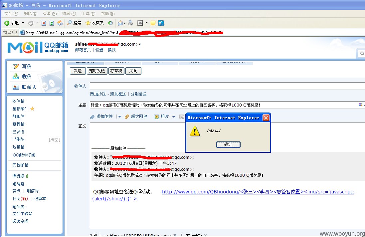Click 添加抄送 to add CC
This screenshot has height=237, width=365.
coord(98,94)
